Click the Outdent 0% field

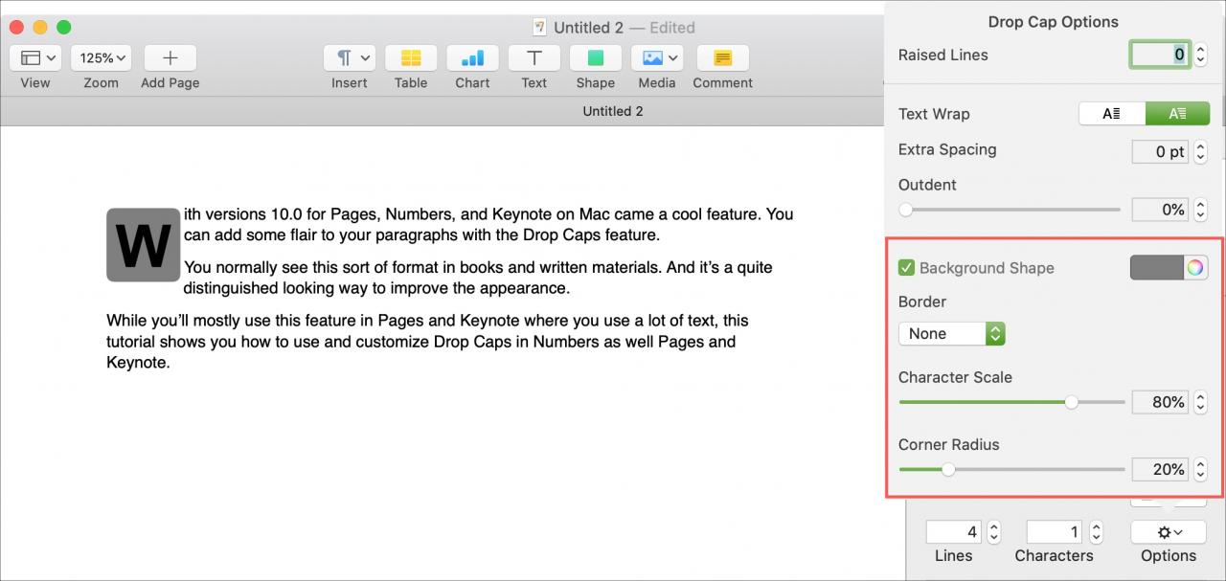[x=1161, y=210]
